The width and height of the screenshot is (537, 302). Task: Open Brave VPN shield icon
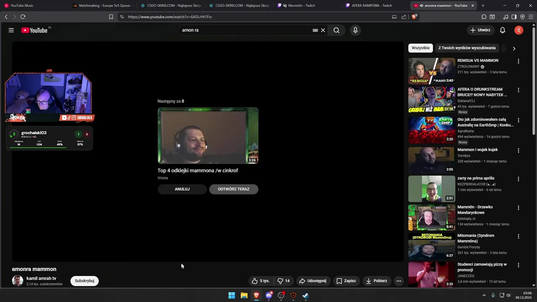[522, 17]
